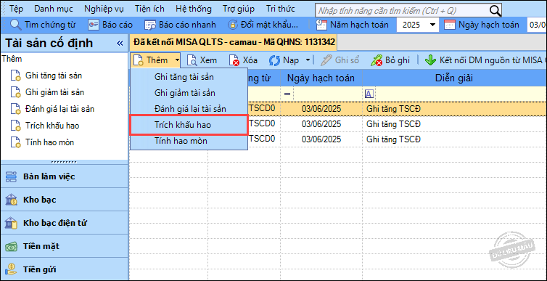Viewport: 547px width, 281px height.
Task: Click Ghi tăng tài sản in sidebar
Action: tap(54, 76)
